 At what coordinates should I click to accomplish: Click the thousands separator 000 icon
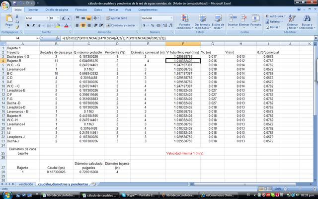tap(159, 25)
